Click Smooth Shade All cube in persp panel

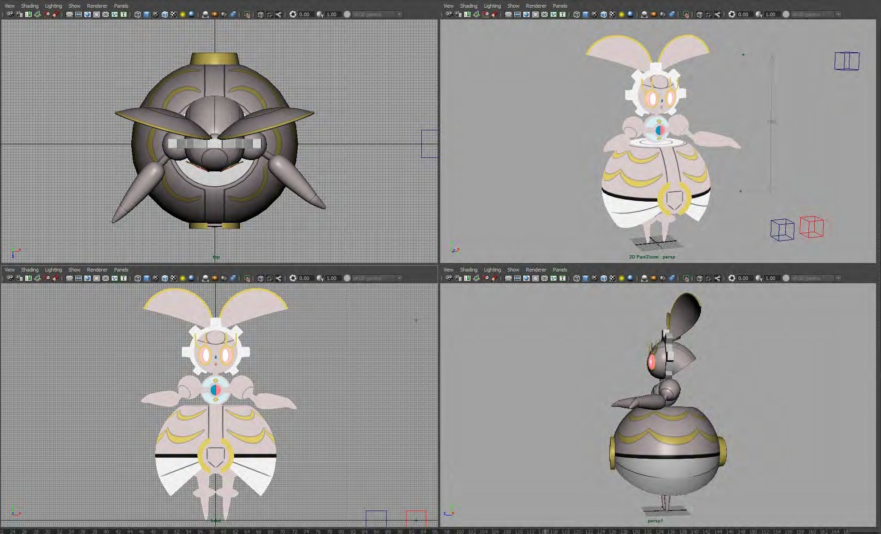(586, 14)
